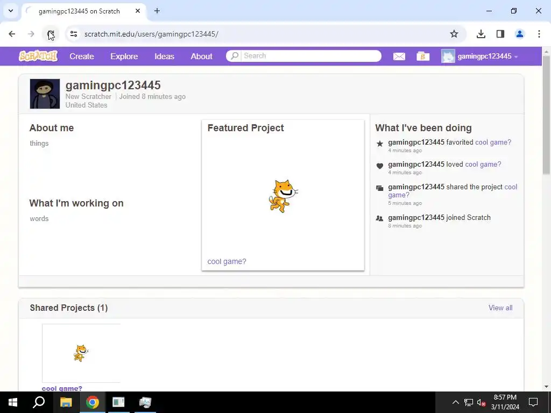The width and height of the screenshot is (551, 413).
Task: Open Chrome downloads icon
Action: tap(481, 34)
